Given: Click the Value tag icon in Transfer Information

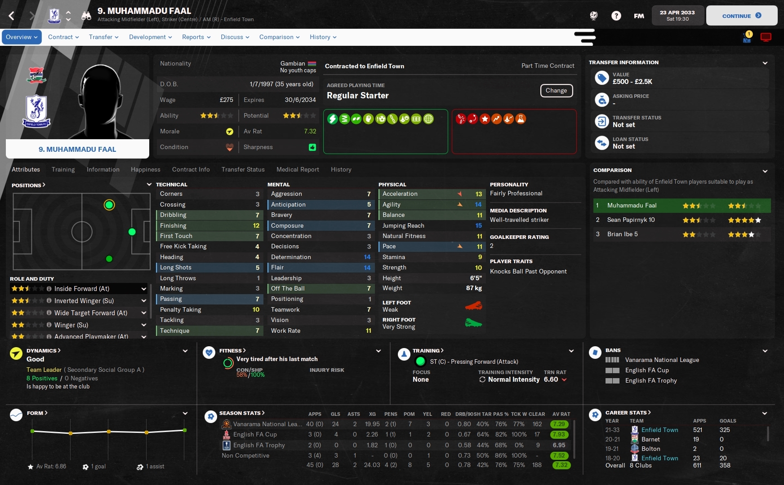Looking at the screenshot, I should (x=602, y=78).
